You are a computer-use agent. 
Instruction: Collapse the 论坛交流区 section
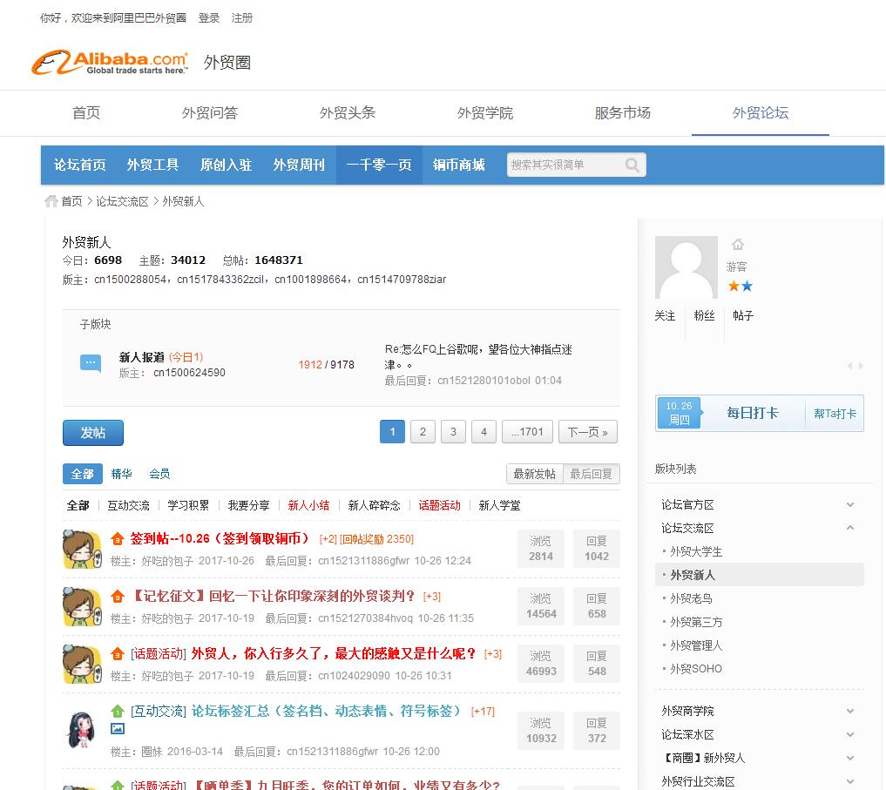click(x=849, y=528)
